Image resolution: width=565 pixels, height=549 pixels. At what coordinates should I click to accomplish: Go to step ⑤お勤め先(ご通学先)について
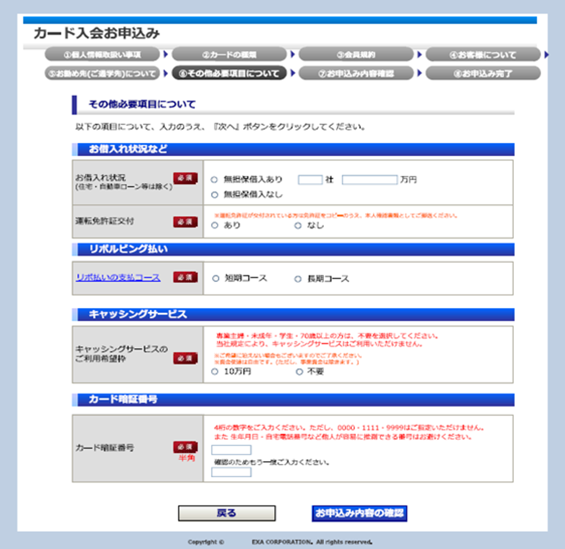coord(102,73)
